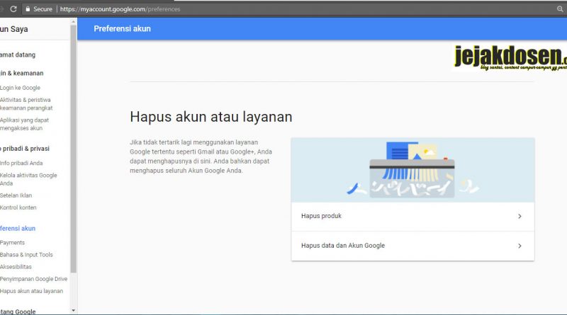Open the Hapus produk row
The height and width of the screenshot is (315, 567).
pyautogui.click(x=412, y=217)
